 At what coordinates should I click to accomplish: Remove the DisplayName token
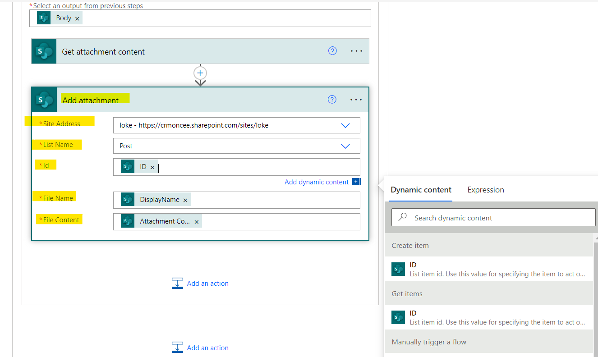185,200
